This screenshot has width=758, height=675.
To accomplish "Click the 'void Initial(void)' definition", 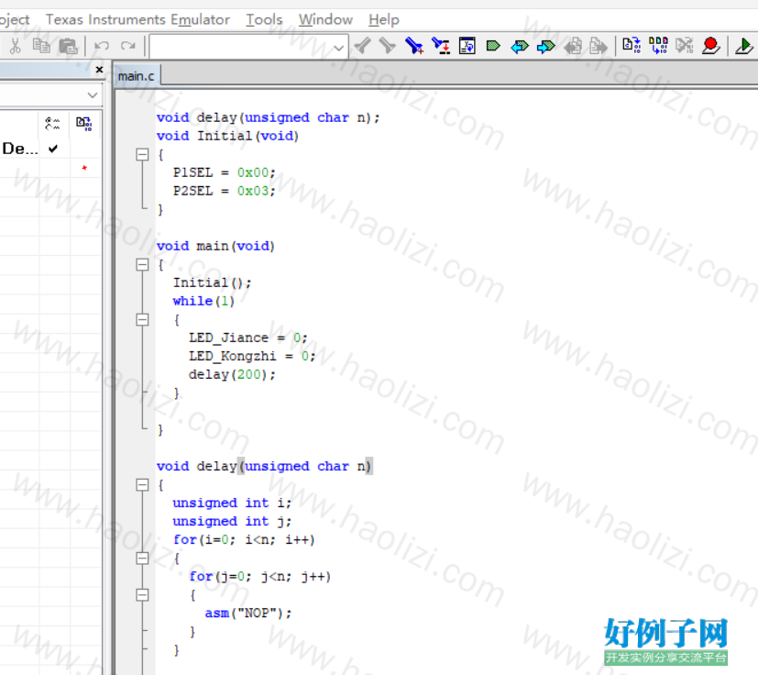I will click(227, 136).
